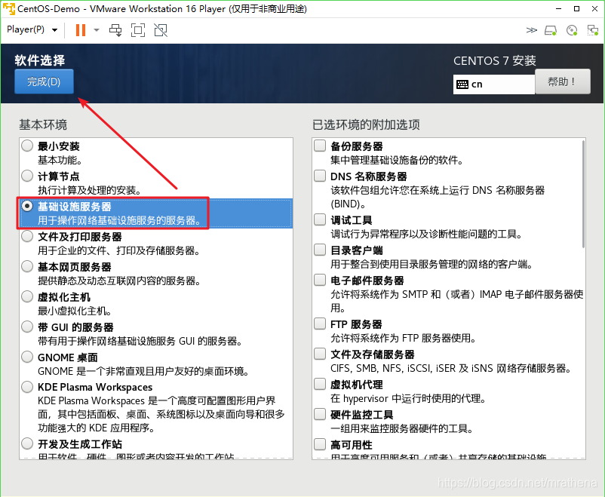Image resolution: width=605 pixels, height=497 pixels.
Task: Click the VMware pause virtual machine icon
Action: 81,30
